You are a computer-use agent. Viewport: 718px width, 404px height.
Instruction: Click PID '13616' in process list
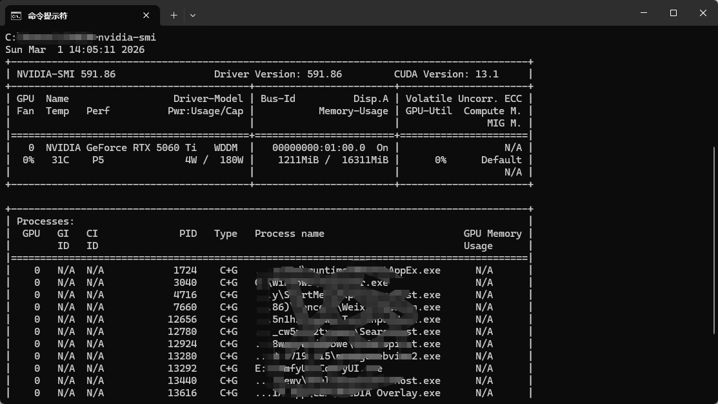(183, 393)
